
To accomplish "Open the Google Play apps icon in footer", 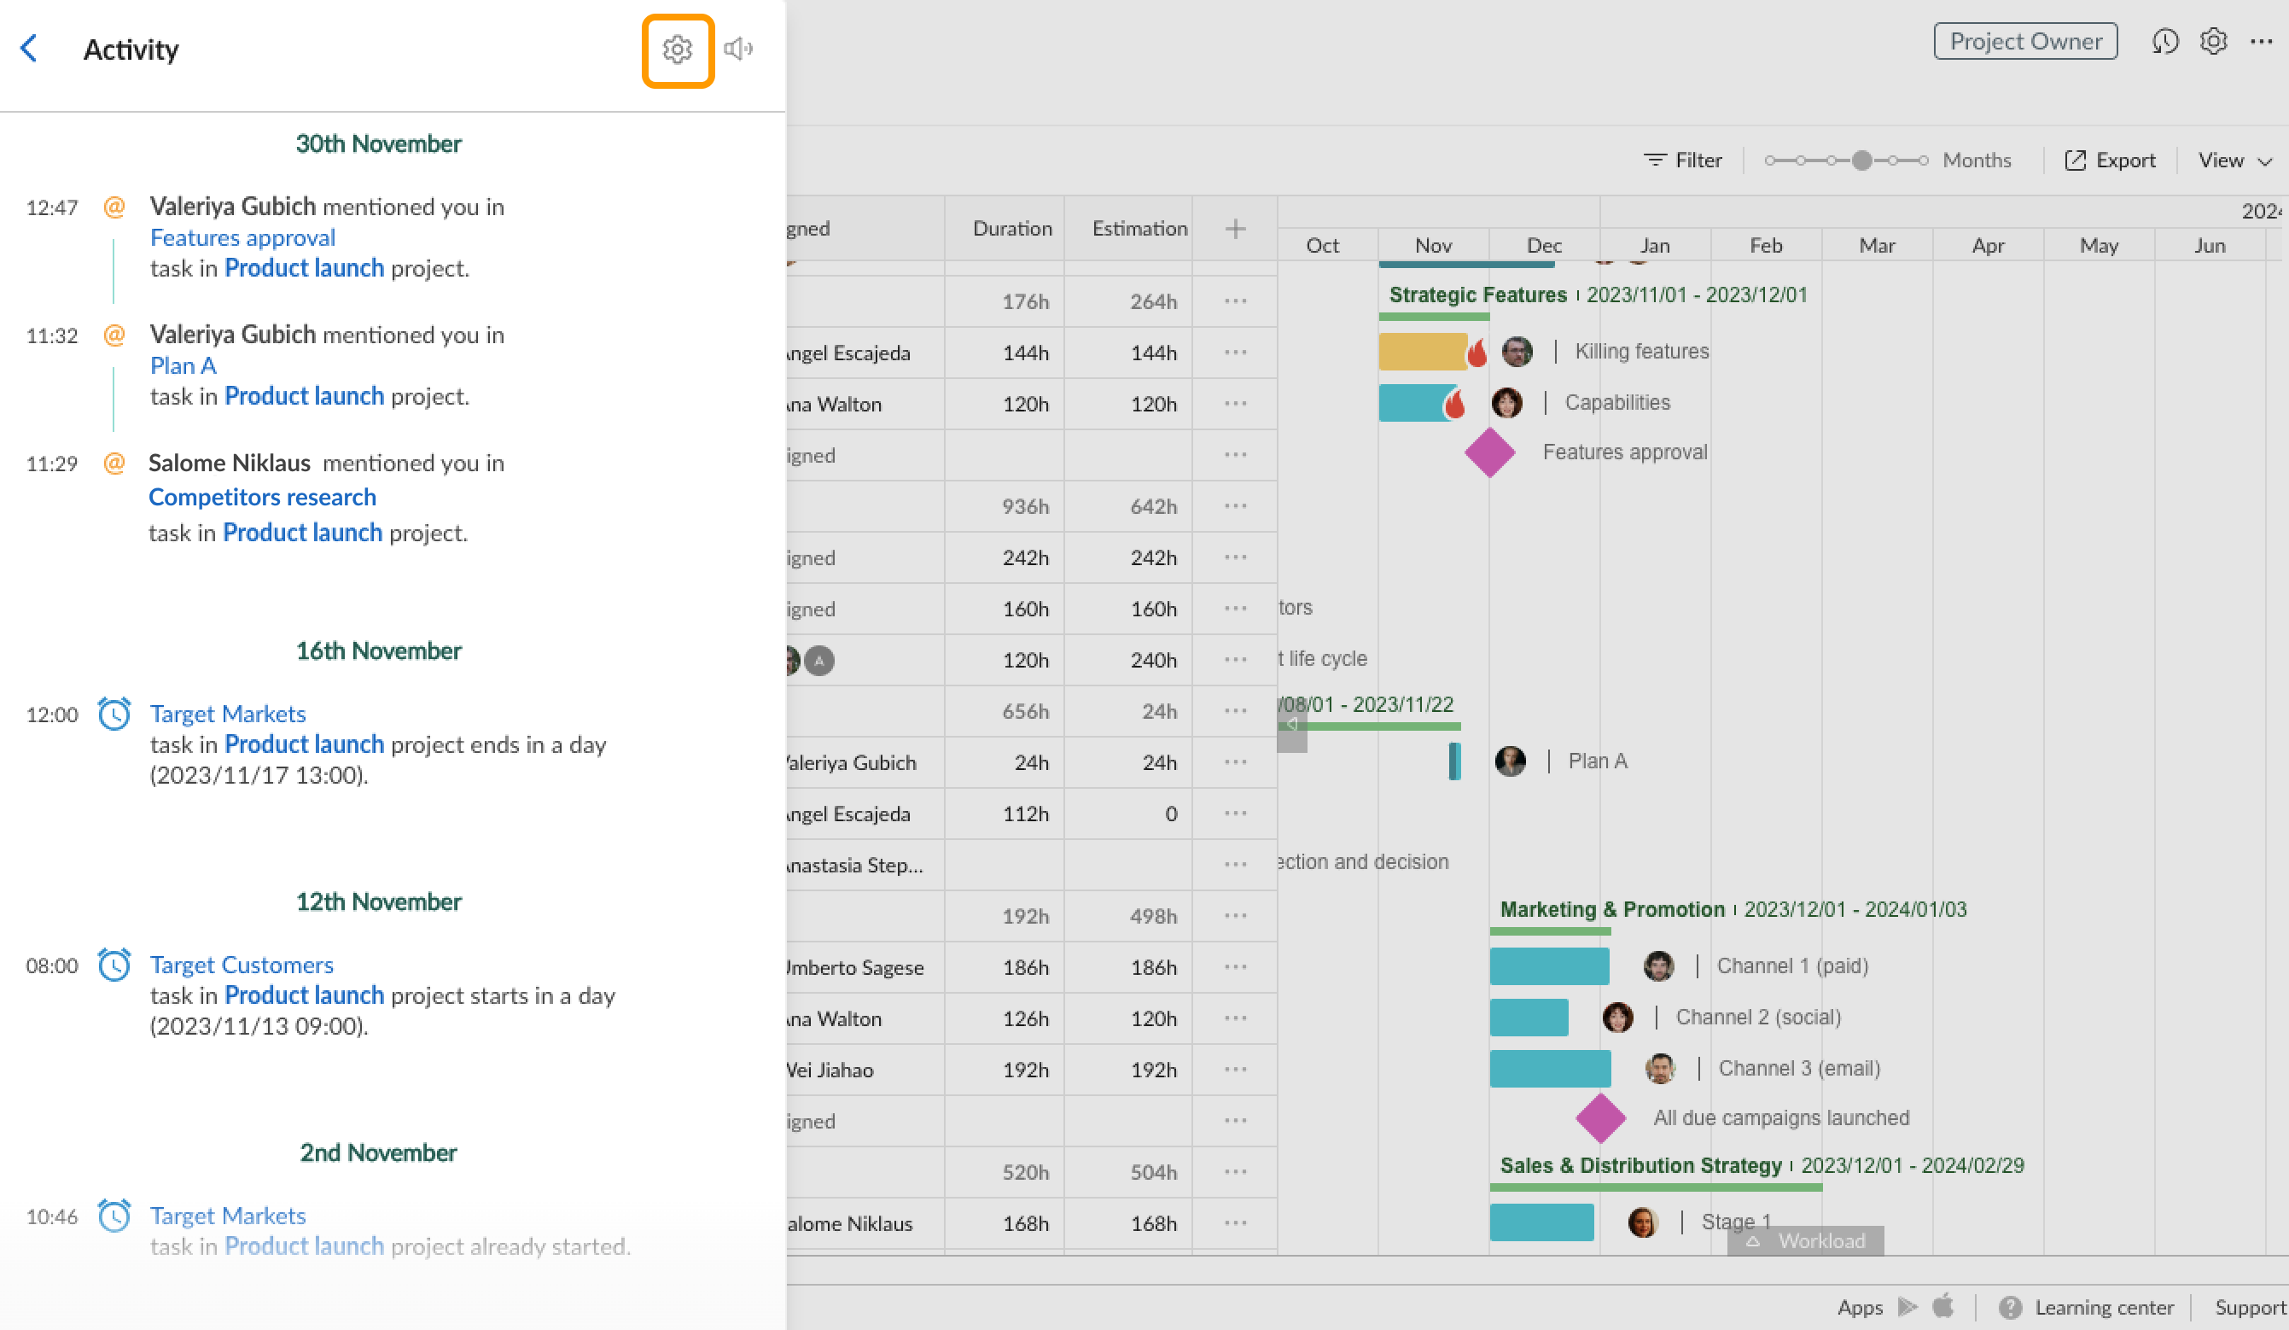I will (1907, 1307).
